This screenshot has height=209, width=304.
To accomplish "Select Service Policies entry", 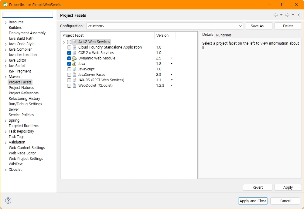I will click(21, 115).
